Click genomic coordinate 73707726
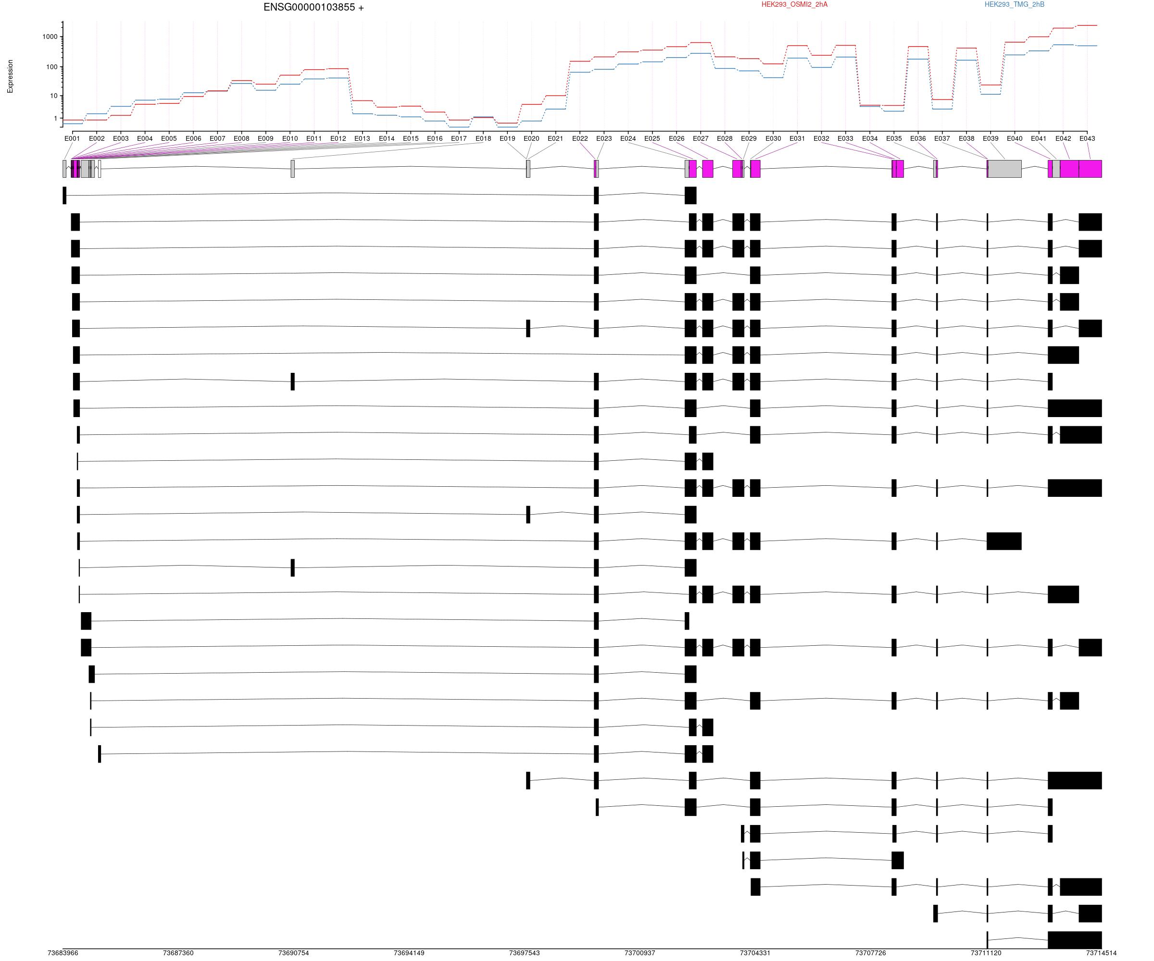The width and height of the screenshot is (1154, 961). pos(871,953)
